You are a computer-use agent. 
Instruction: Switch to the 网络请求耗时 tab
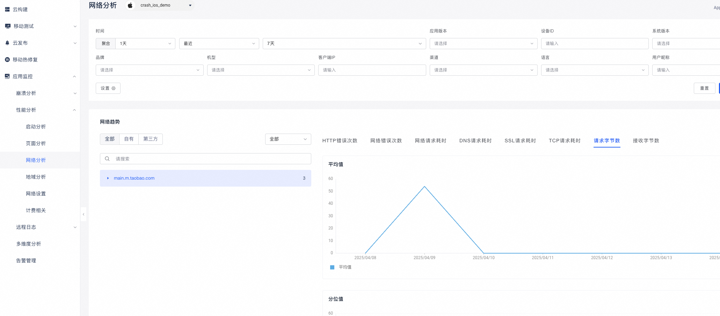pyautogui.click(x=430, y=141)
